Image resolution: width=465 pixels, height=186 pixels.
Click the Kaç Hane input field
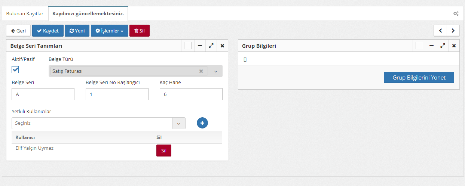coord(191,94)
